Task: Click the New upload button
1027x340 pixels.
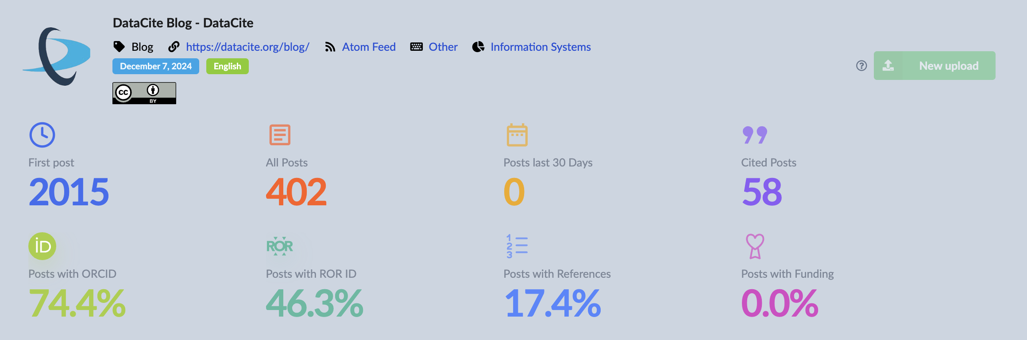Action: coord(934,66)
